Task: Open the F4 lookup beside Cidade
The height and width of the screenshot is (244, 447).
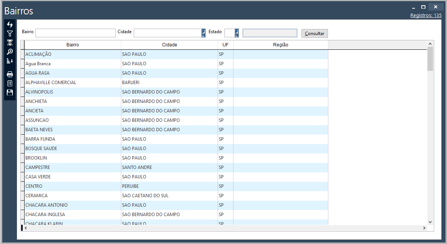Action: 204,33
